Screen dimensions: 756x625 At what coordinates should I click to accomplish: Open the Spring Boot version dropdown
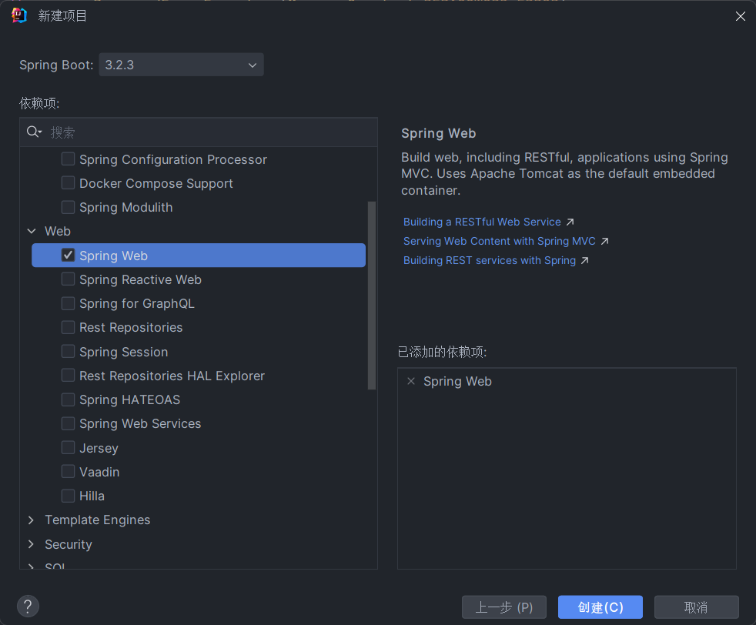tap(181, 65)
